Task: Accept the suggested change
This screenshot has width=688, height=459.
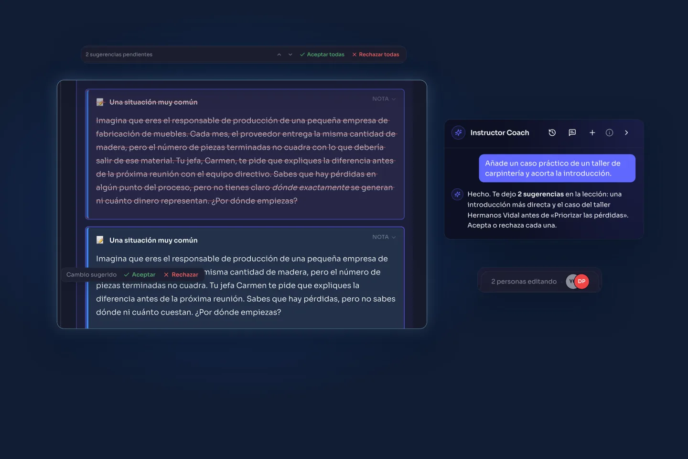Action: tap(140, 275)
